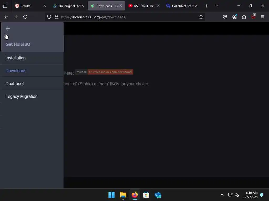Restore down the Firefox window
This screenshot has height=201, width=269.
click(251, 6)
